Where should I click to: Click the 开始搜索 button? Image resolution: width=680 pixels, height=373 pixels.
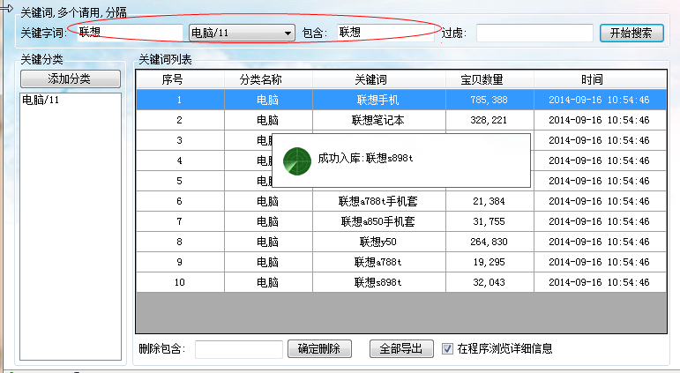[x=631, y=33]
